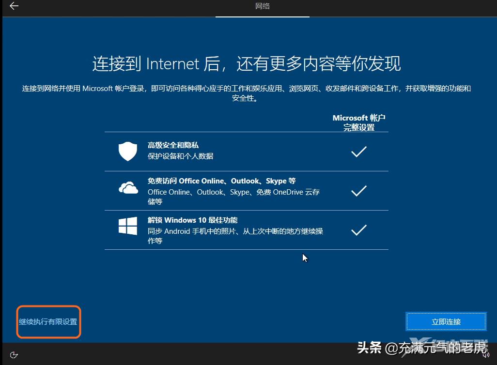Click the Microsoft 帐户 完整设置 column header
Image resolution: width=497 pixels, height=365 pixels.
359,122
